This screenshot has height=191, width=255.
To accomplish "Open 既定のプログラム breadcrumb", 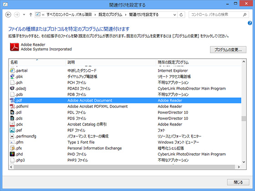I will tap(110, 15).
